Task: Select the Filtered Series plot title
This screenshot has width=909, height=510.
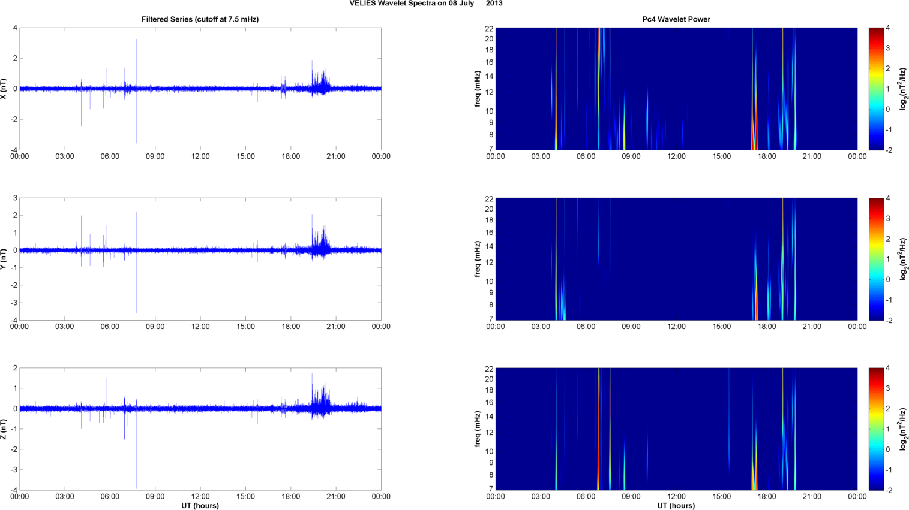Action: pos(200,19)
